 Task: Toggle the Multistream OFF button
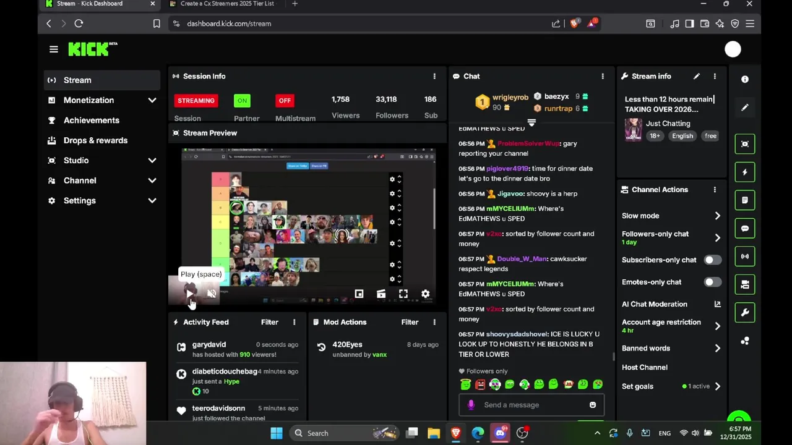click(285, 100)
